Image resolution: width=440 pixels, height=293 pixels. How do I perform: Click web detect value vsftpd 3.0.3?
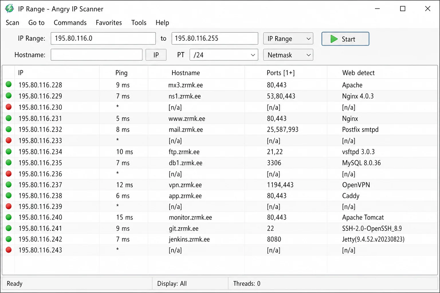pos(358,152)
